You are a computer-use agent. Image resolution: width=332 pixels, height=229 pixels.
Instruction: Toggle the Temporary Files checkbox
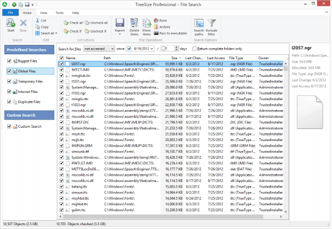pyautogui.click(x=9, y=81)
